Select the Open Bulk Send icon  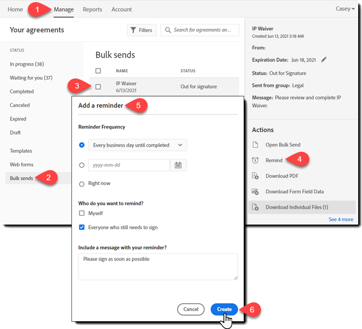(x=256, y=144)
